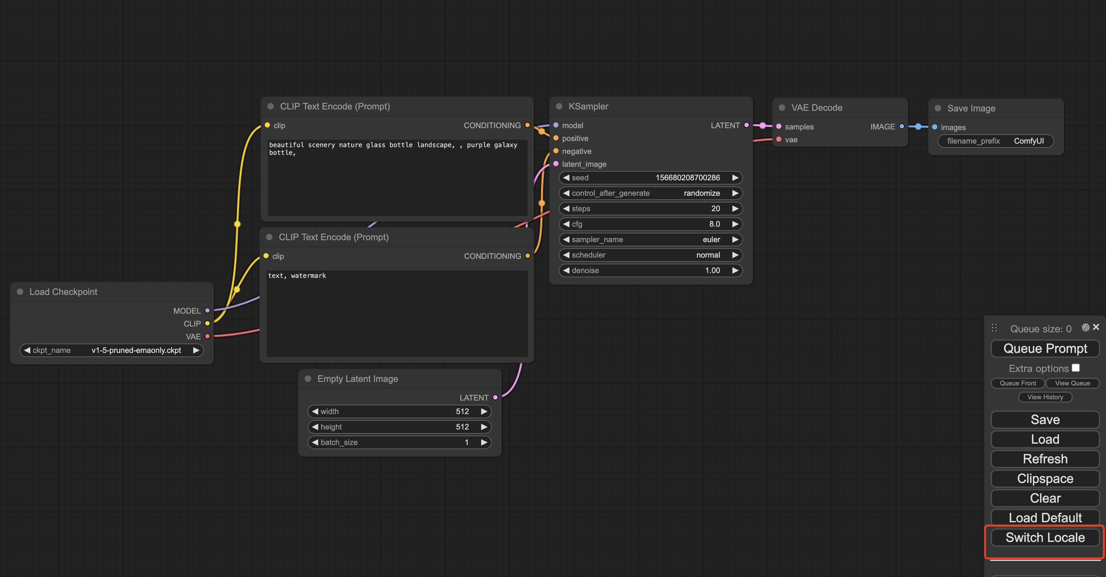The width and height of the screenshot is (1106, 577).
Task: Grab the queue panel drag handle
Action: [x=994, y=328]
